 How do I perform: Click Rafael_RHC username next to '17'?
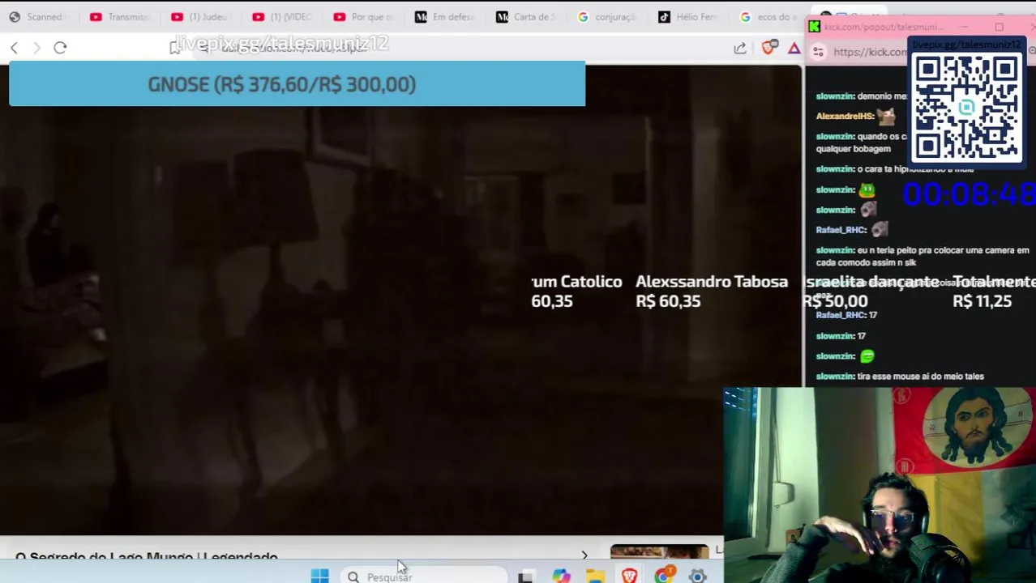[x=841, y=315]
